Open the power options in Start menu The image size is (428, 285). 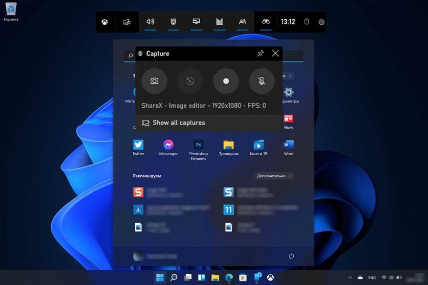[x=291, y=256]
